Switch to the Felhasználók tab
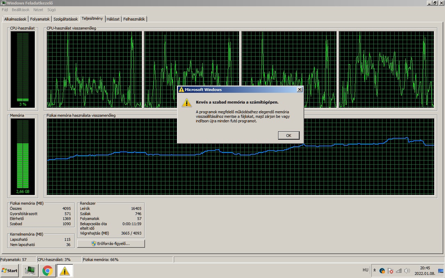Viewport: 445px width, 278px height. point(134,19)
